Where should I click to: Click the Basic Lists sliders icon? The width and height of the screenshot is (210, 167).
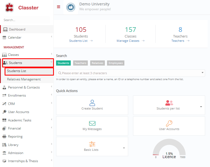point(92,144)
